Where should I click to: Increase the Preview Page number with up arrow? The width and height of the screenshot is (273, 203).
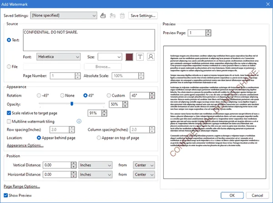(208, 31)
